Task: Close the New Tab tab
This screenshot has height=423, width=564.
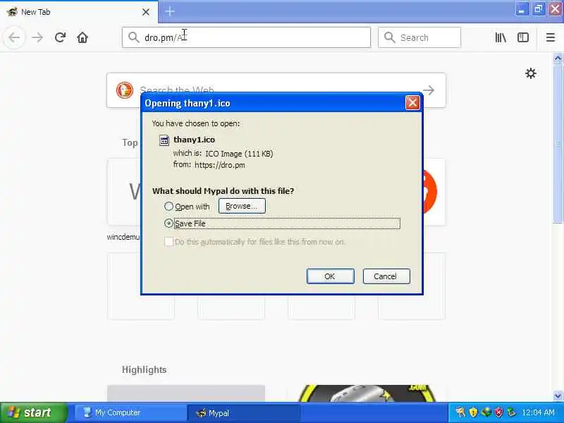Action: point(146,12)
